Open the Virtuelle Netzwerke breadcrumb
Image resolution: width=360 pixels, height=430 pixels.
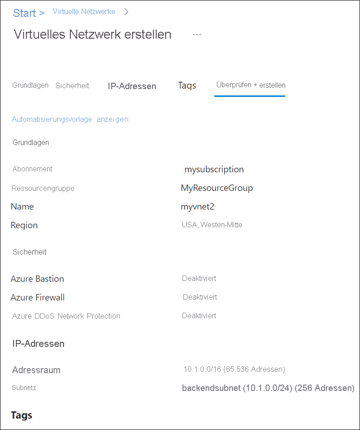pyautogui.click(x=84, y=11)
